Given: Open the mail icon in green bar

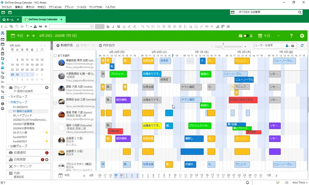Looking at the screenshot, I should [x=3, y=13].
